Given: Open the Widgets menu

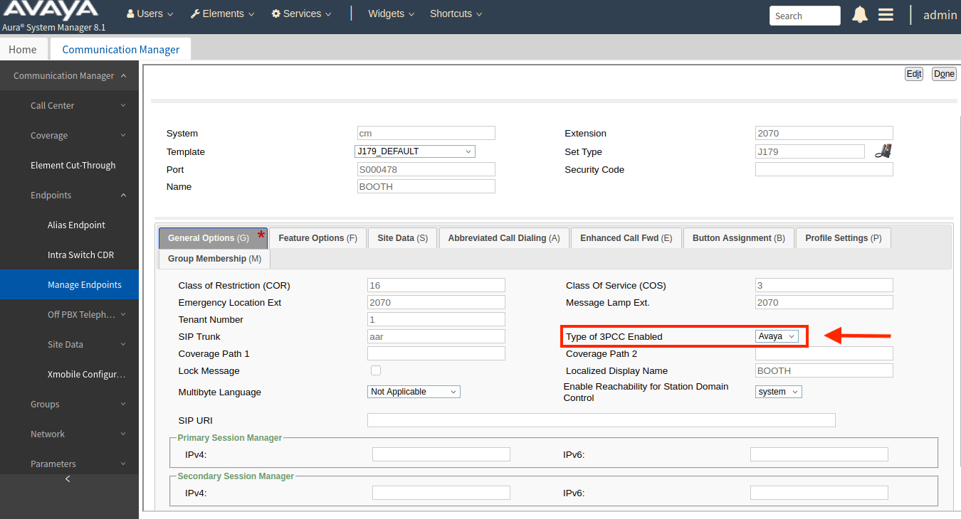Looking at the screenshot, I should pyautogui.click(x=392, y=14).
